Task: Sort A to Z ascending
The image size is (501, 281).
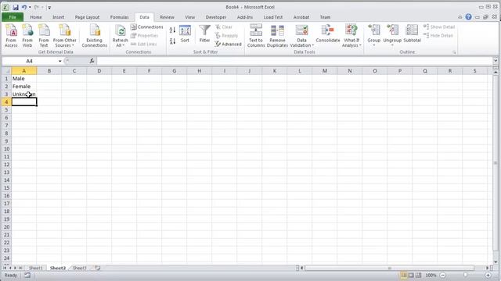Action: tap(172, 30)
